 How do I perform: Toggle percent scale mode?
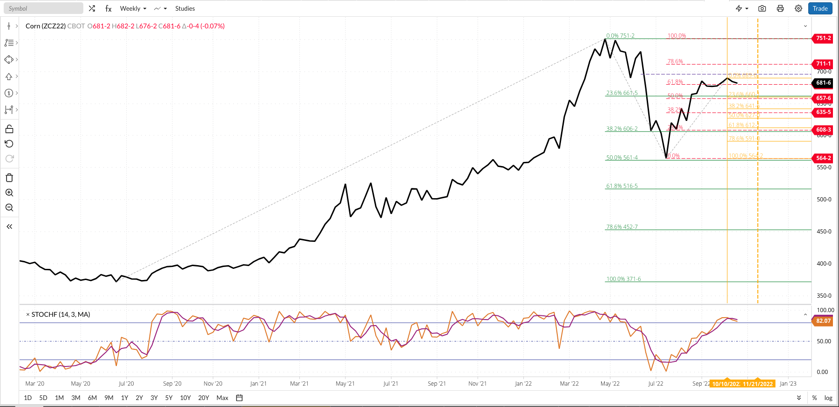[814, 398]
